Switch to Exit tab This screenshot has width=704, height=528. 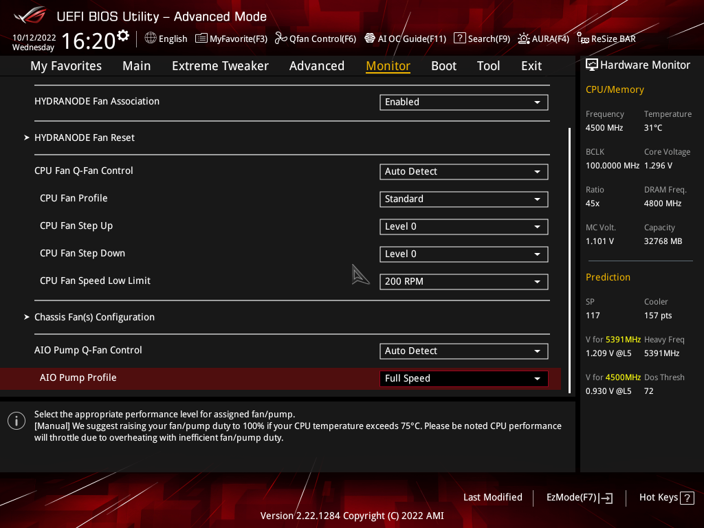(531, 66)
